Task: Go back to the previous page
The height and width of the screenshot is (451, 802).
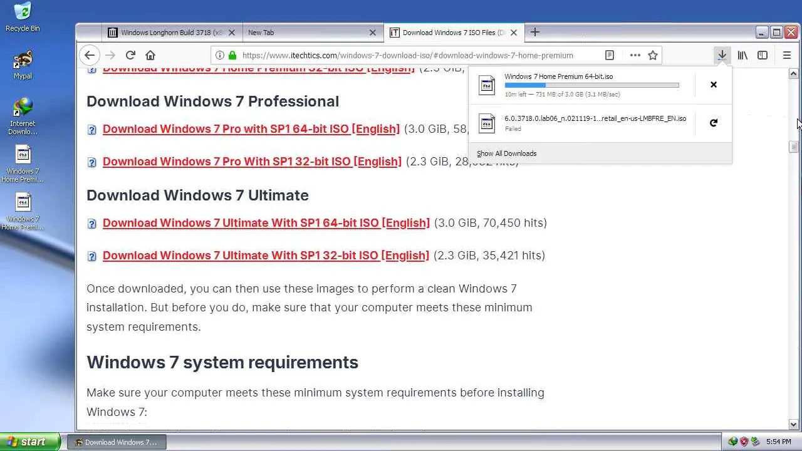Action: click(x=90, y=55)
